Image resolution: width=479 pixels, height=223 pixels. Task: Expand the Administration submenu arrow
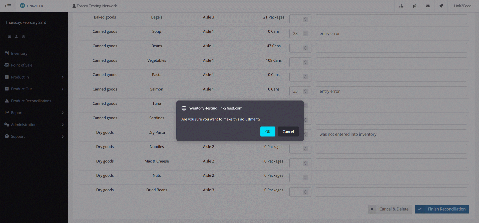pyautogui.click(x=63, y=125)
